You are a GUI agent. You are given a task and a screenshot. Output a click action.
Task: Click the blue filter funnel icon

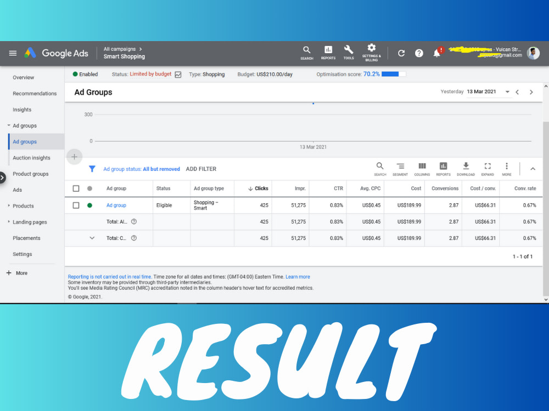(x=92, y=169)
